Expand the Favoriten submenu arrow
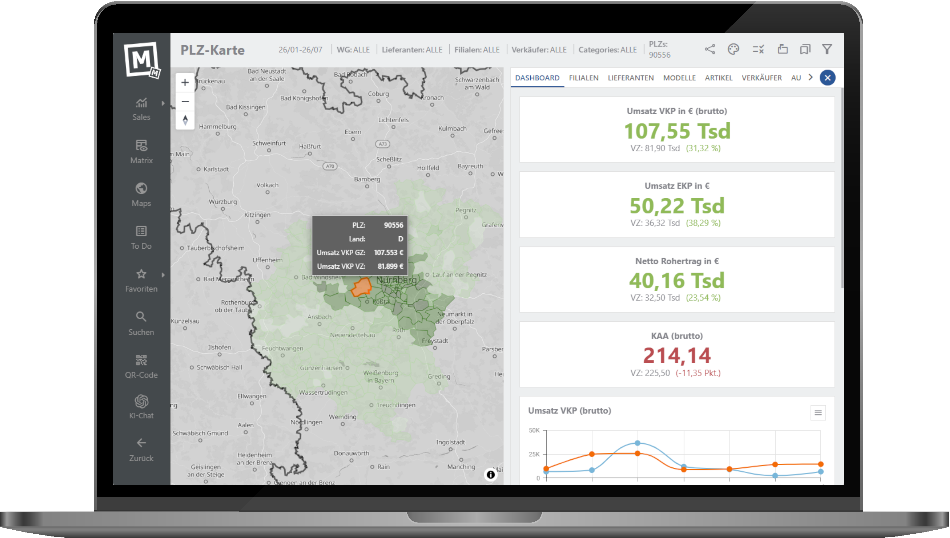The image size is (950, 538). [163, 275]
